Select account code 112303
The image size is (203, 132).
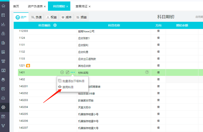point(23,31)
